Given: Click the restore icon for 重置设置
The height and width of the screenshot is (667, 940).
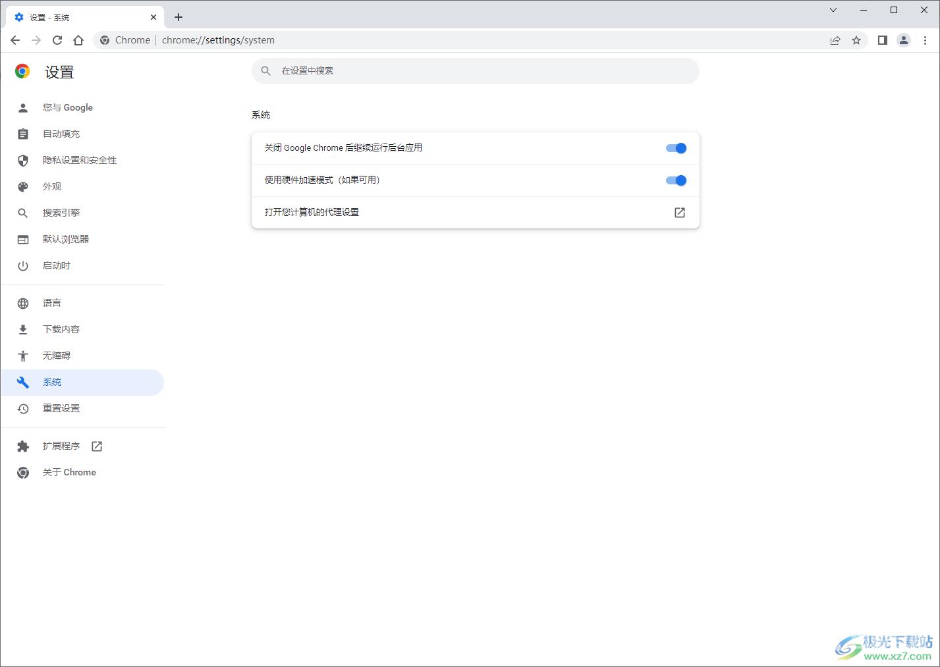Looking at the screenshot, I should pyautogui.click(x=23, y=408).
